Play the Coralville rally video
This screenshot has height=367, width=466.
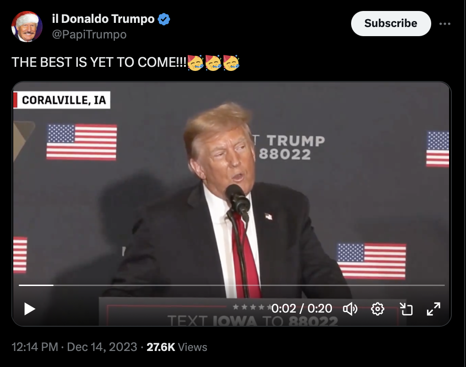point(29,309)
